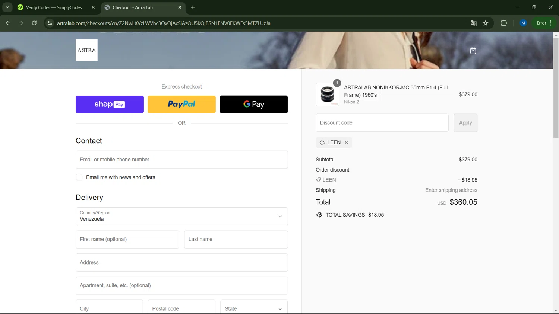Viewport: 559px width, 314px height.
Task: Check Email me with news and offers
Action: point(79,177)
